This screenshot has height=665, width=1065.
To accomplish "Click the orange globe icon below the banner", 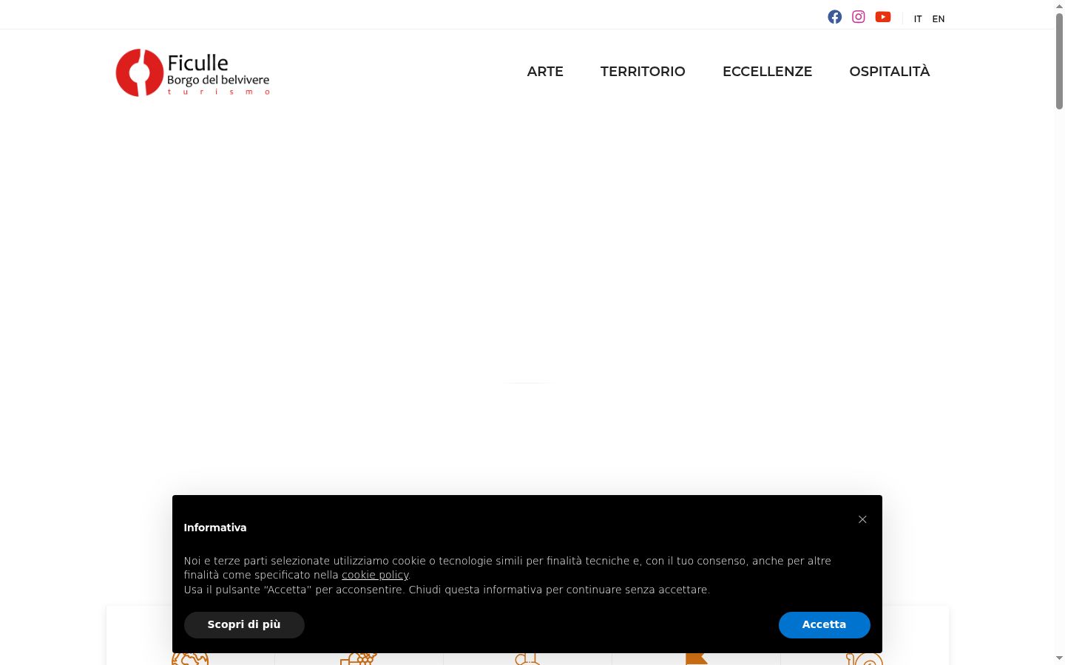I will 190,659.
